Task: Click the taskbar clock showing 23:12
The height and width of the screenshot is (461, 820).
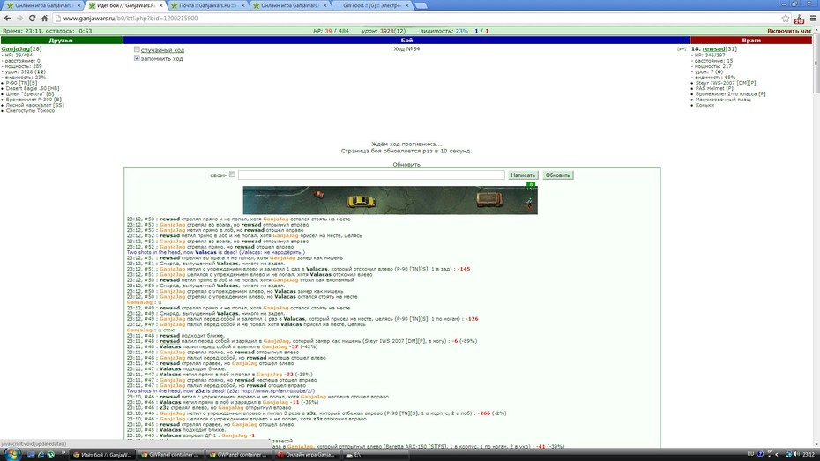Action: [808, 454]
